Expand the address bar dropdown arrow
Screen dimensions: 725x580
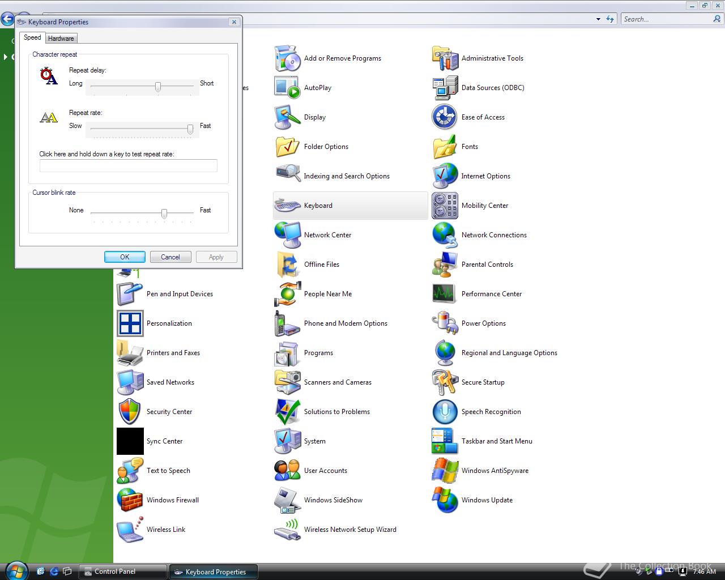click(x=598, y=19)
